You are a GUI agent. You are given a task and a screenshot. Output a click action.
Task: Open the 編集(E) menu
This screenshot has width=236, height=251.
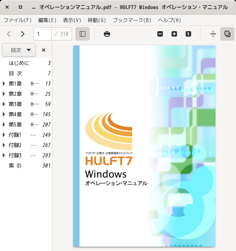(47, 20)
